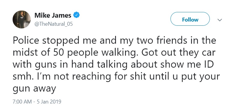Open Mike James's profile picture
The height and width of the screenshot is (108, 235).
point(22,19)
